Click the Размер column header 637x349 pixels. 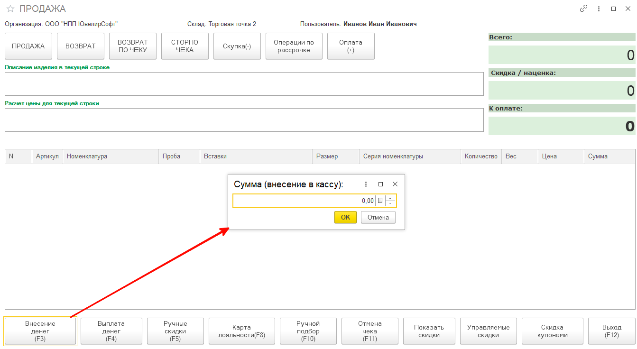click(x=336, y=156)
